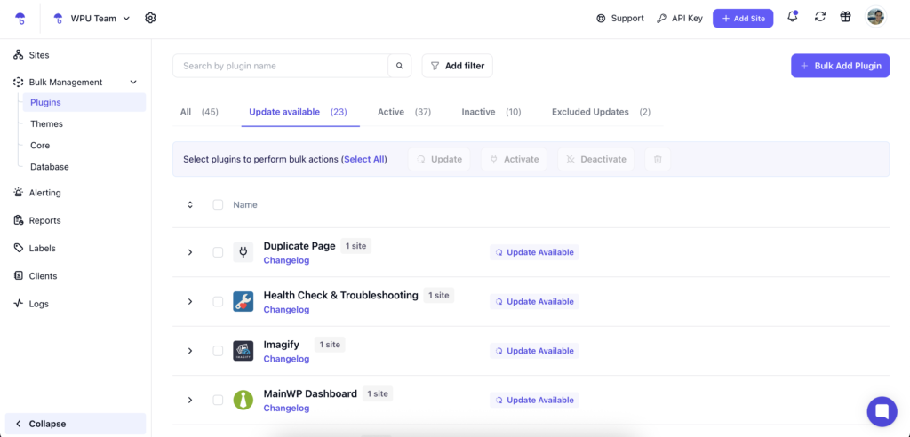Click the sort arrows next to Name column

click(190, 205)
